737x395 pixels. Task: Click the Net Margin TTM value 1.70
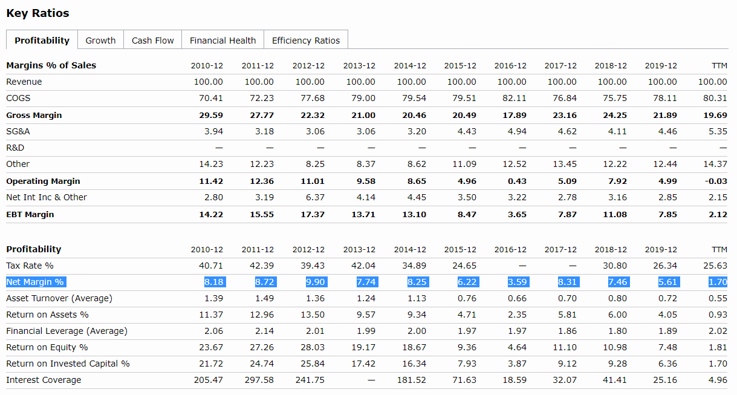coord(718,282)
